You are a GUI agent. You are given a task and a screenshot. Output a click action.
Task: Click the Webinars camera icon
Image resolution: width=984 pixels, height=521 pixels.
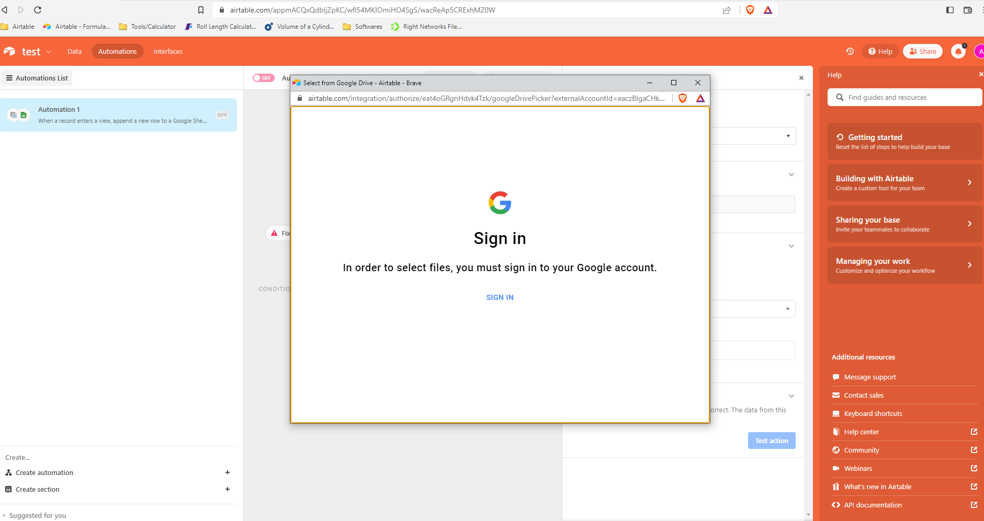tap(836, 468)
